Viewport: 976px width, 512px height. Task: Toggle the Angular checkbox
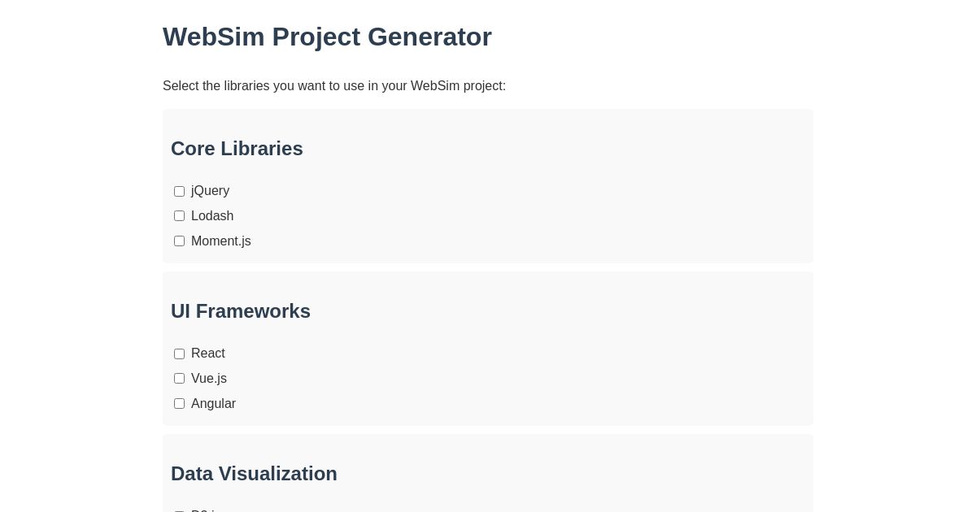pos(179,403)
